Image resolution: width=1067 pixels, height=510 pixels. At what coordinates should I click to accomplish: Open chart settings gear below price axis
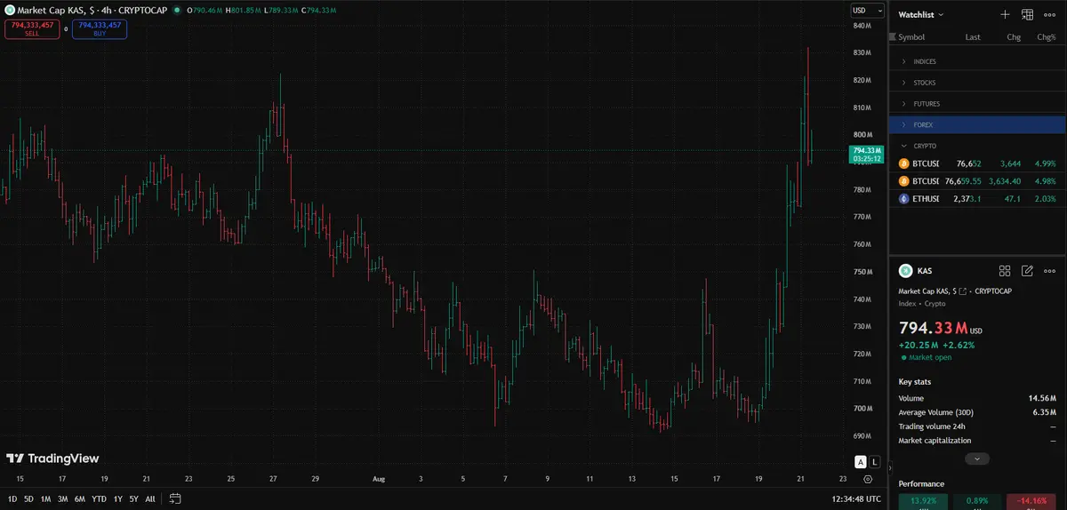(868, 479)
